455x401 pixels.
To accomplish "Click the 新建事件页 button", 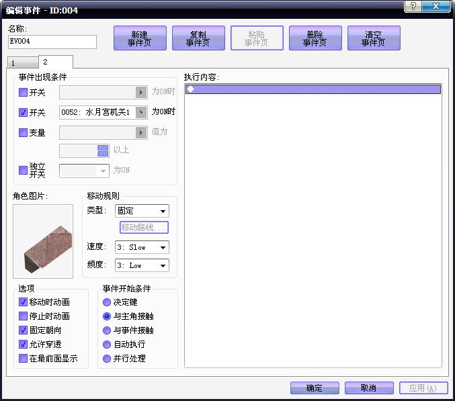I will (140, 38).
